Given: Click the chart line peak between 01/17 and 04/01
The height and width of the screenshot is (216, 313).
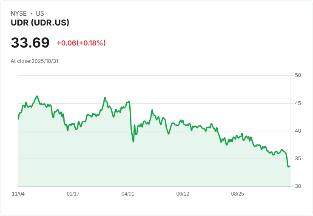Looking at the screenshot, I should 105,98.
